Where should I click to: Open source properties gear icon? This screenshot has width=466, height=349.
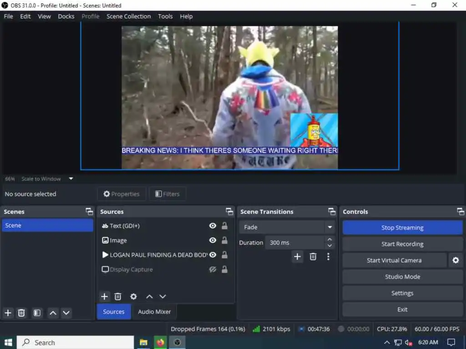point(133,296)
